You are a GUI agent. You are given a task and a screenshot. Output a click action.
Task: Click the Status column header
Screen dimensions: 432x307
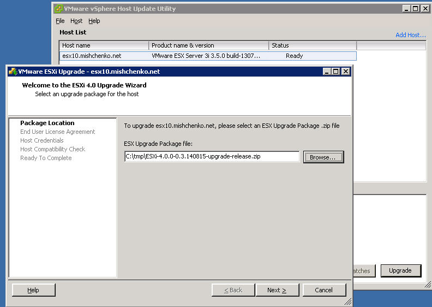click(313, 45)
